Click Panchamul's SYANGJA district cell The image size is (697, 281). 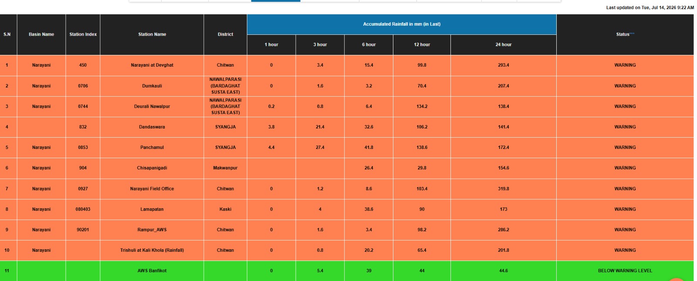pos(225,148)
